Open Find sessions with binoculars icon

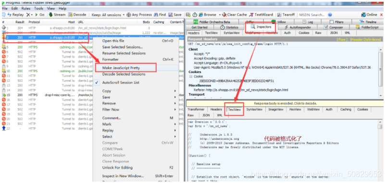click(160, 15)
